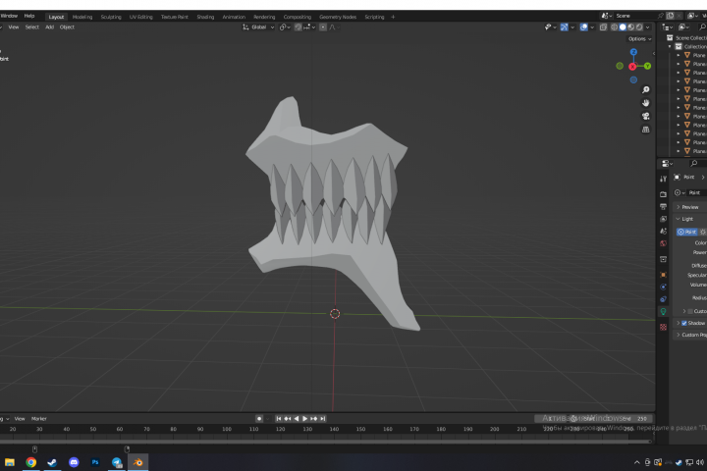
Task: Open the Render properties tab icon
Action: click(x=663, y=194)
